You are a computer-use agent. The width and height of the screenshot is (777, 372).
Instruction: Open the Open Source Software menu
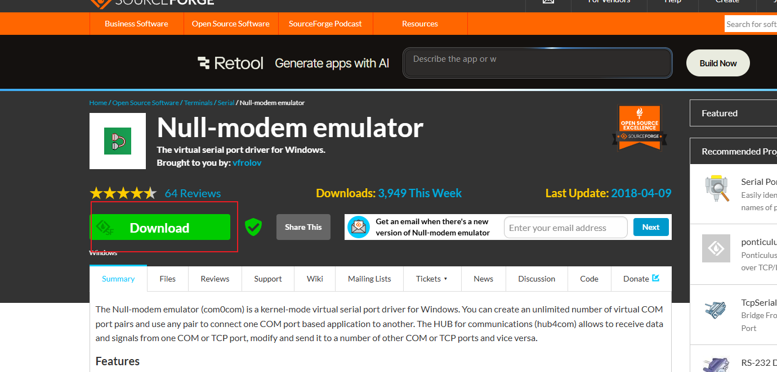coord(231,24)
